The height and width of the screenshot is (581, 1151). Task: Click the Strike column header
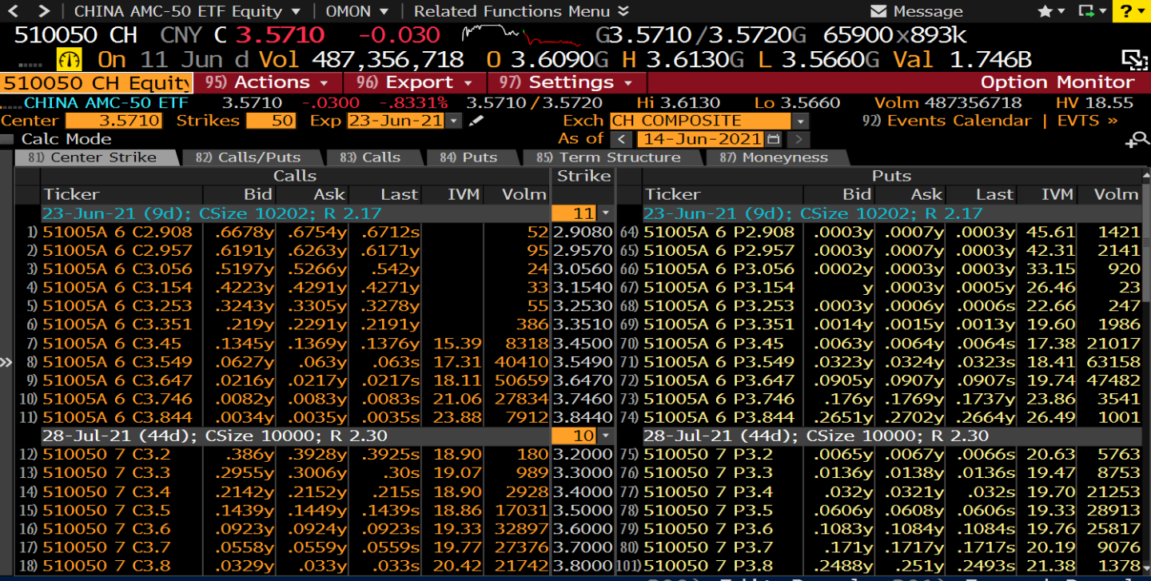(x=583, y=176)
